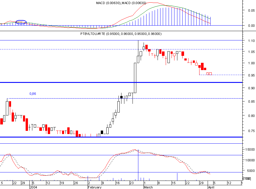Select the PTBVLTDUARTE price chart title
This screenshot has height=189, width=256.
coord(121,34)
